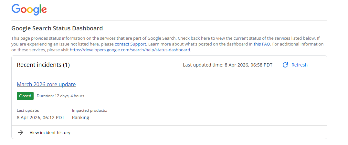
Task: Click the Last update label
Action: pyautogui.click(x=28, y=110)
